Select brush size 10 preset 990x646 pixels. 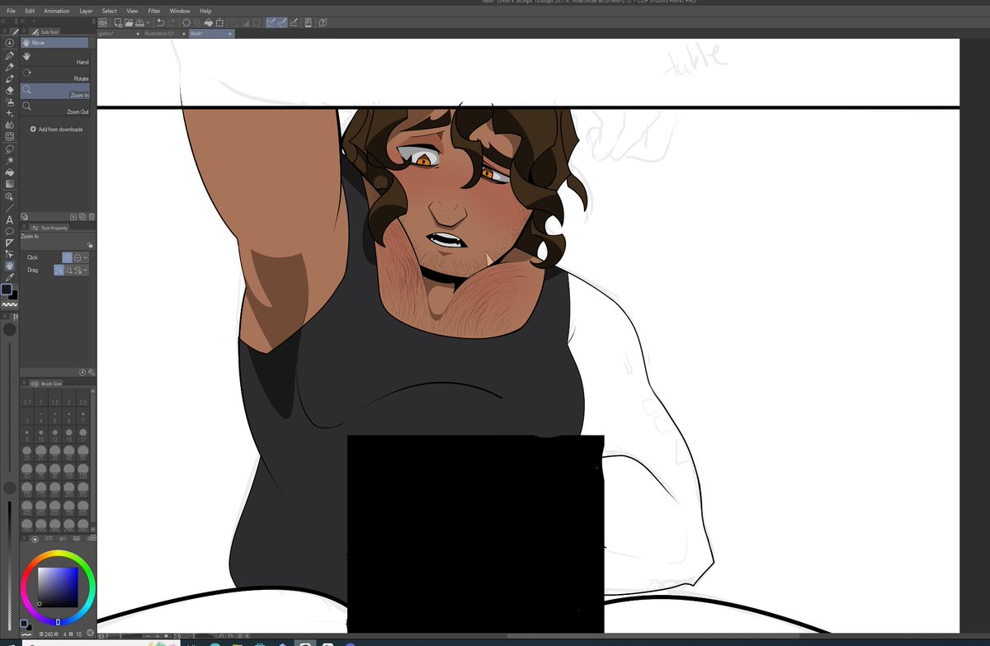[41, 435]
